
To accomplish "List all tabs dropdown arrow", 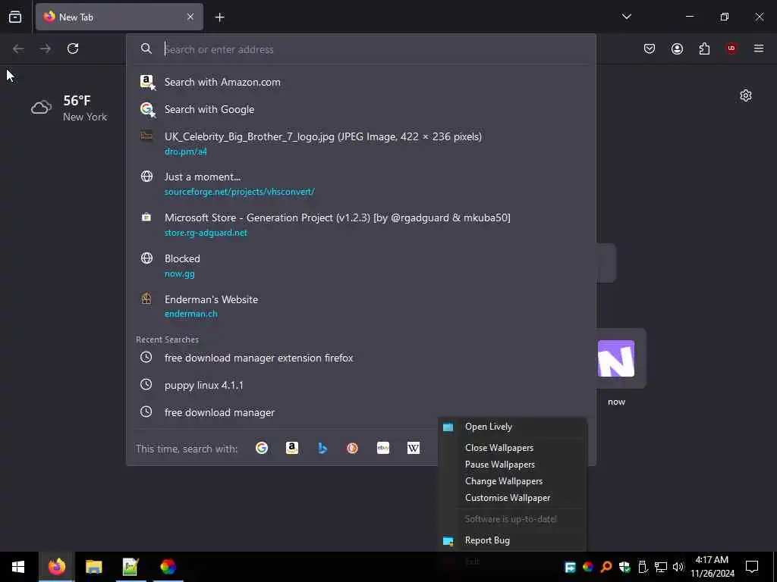I will [626, 17].
